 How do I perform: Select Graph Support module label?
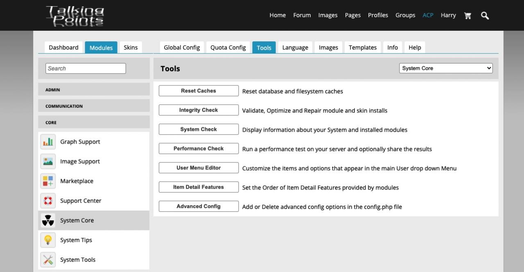[80, 142]
